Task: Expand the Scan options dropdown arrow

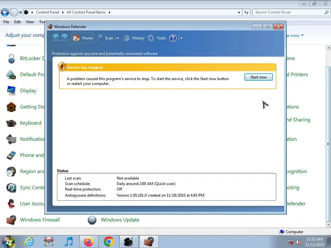Action: pos(118,38)
